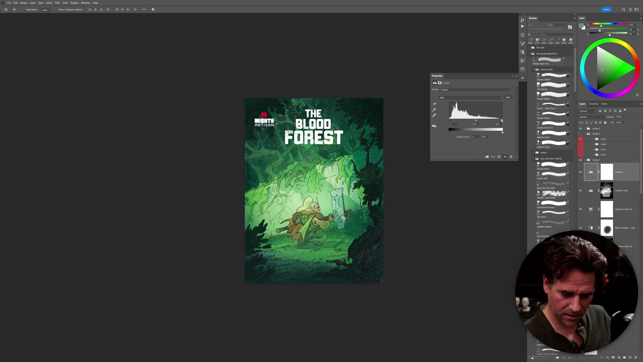This screenshot has height=362, width=643.
Task: Click the Actions play panel icon
Action: (x=522, y=26)
